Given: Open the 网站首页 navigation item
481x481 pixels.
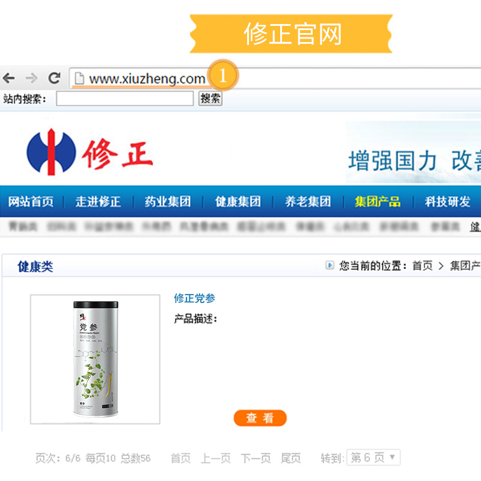Looking at the screenshot, I should [31, 201].
